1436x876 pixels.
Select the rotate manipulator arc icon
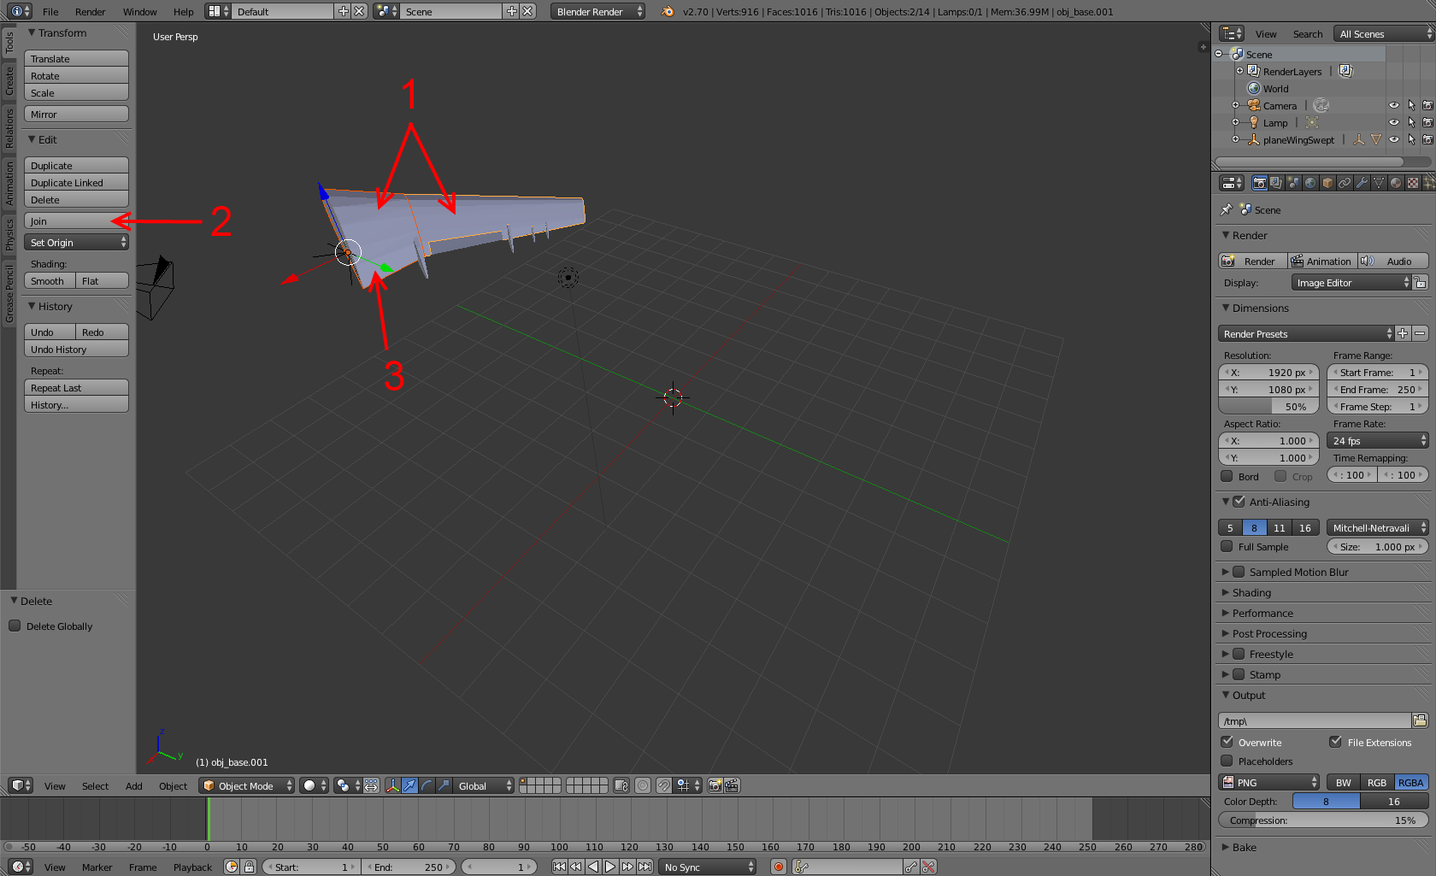coord(427,785)
